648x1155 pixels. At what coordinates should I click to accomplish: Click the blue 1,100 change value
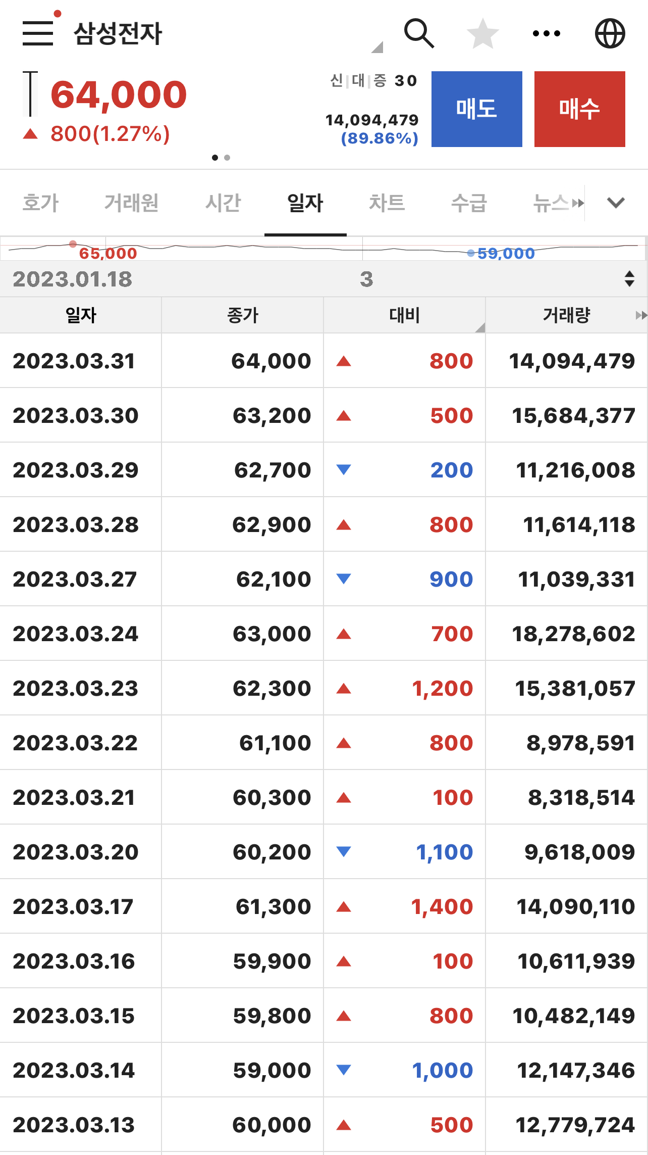pyautogui.click(x=444, y=852)
